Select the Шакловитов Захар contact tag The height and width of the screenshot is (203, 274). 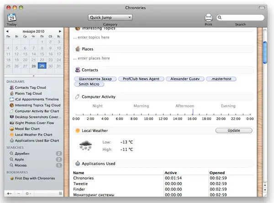click(95, 79)
